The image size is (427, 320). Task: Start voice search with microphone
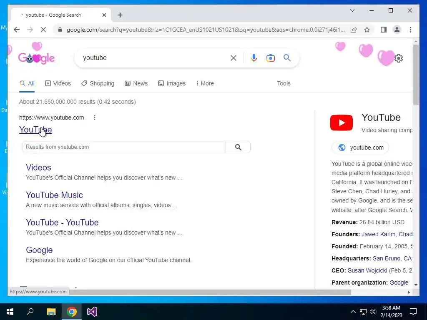[254, 57]
